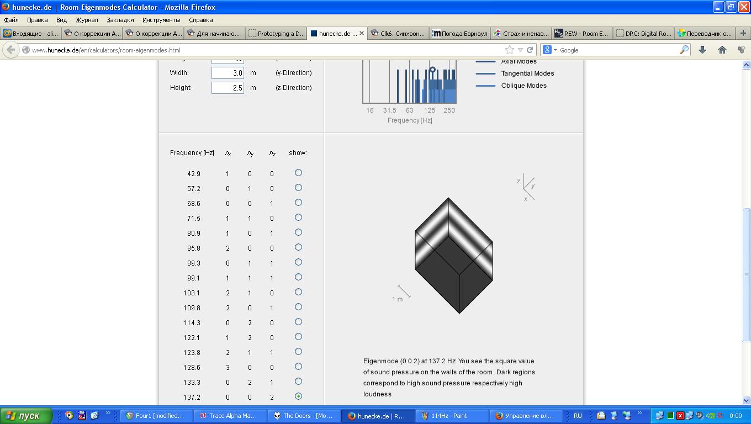
Task: Select the 137.2 Hz mode radio button
Action: coord(298,396)
